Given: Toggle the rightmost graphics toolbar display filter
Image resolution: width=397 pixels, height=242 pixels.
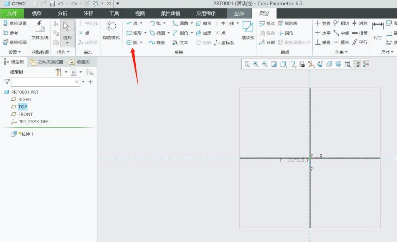Looking at the screenshot, I should click(x=366, y=64).
